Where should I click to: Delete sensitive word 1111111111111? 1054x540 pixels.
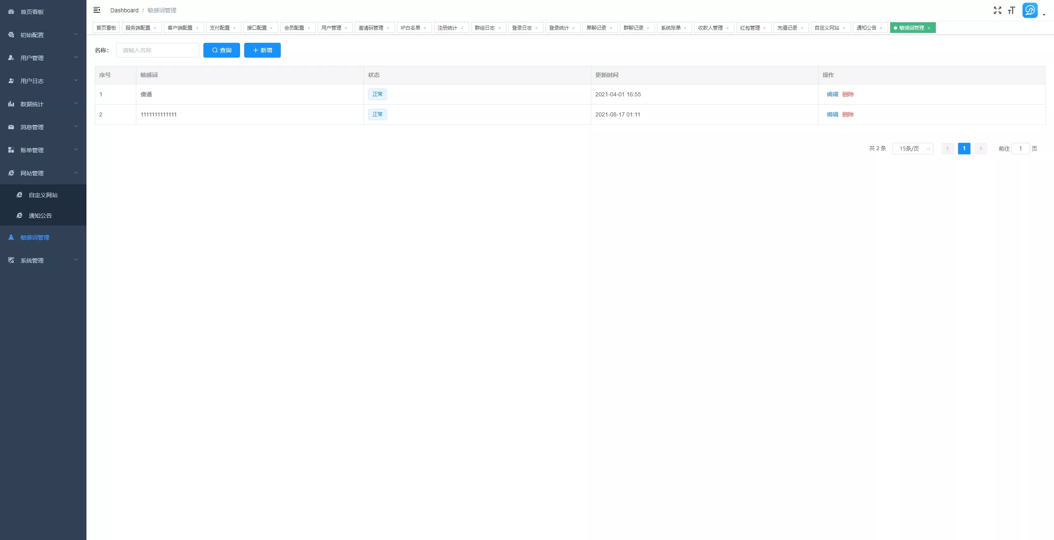[848, 114]
